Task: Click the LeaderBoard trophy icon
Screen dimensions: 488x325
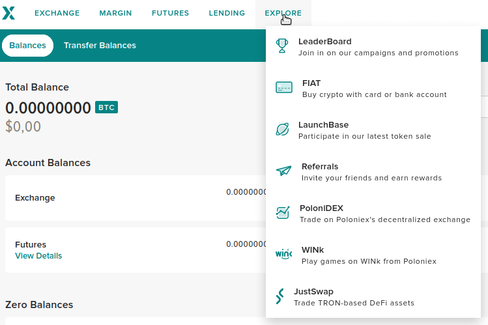Action: click(282, 46)
